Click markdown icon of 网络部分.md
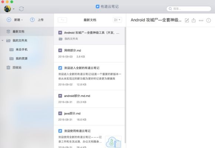Screen dimensions: 215x148 click(x=60, y=50)
